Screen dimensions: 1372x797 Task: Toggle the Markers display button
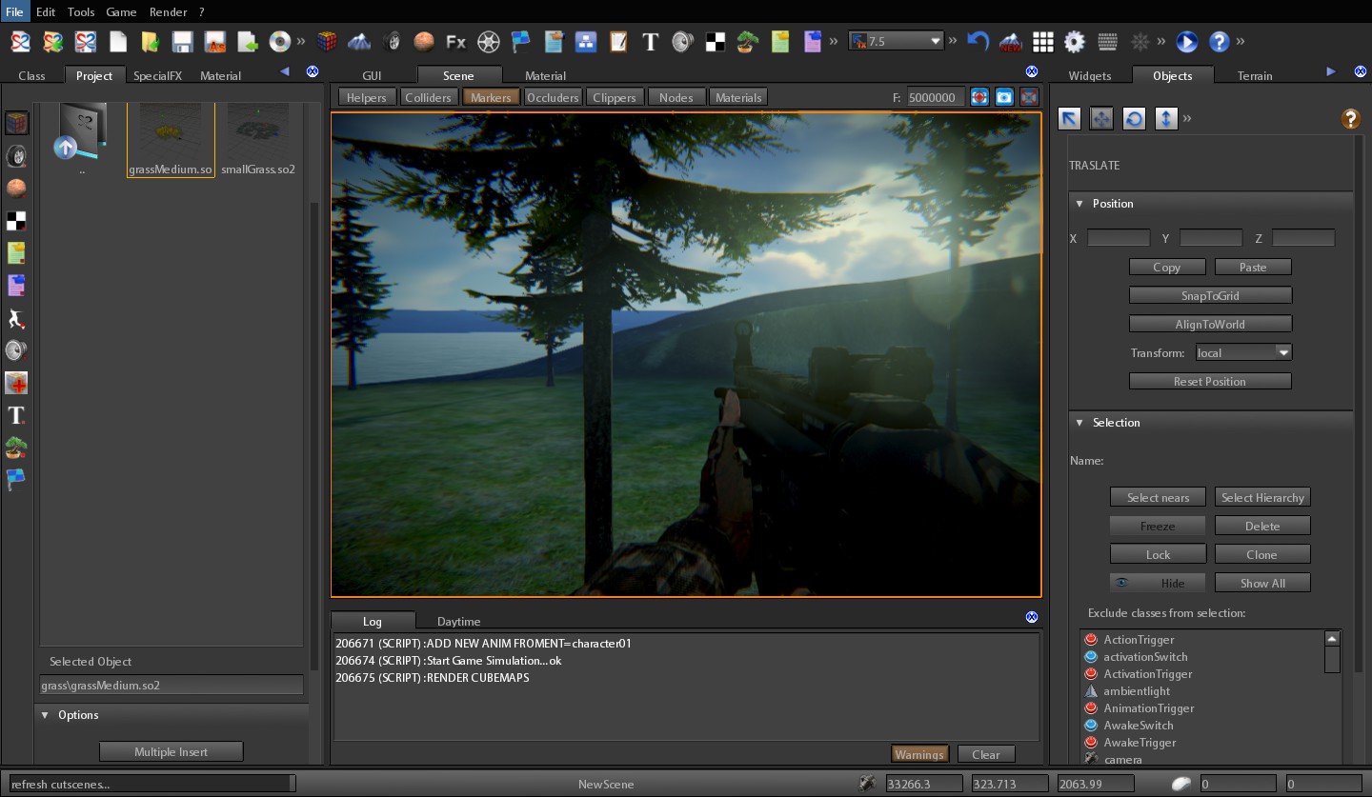(x=492, y=97)
